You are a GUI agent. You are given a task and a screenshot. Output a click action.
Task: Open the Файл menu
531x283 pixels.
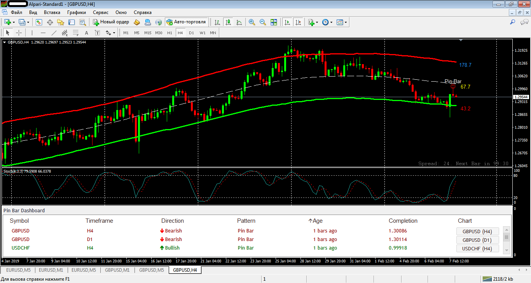click(16, 12)
